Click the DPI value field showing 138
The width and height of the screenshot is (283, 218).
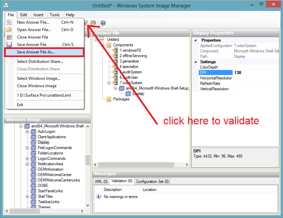pyautogui.click(x=256, y=73)
